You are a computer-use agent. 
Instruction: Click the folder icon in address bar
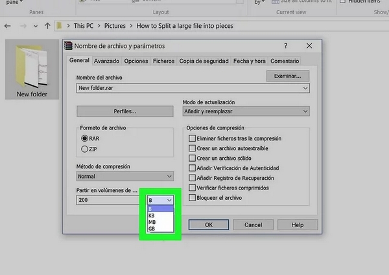click(60, 26)
